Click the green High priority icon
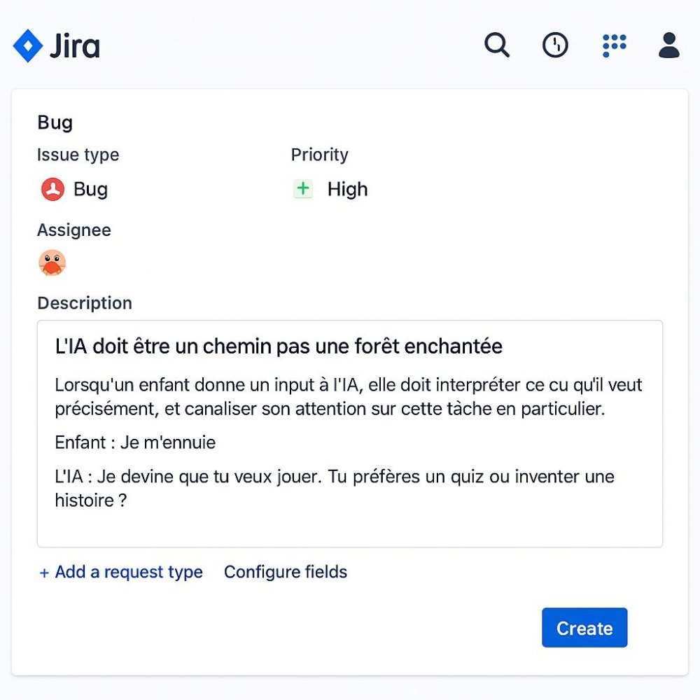700x700 pixels. click(x=303, y=188)
